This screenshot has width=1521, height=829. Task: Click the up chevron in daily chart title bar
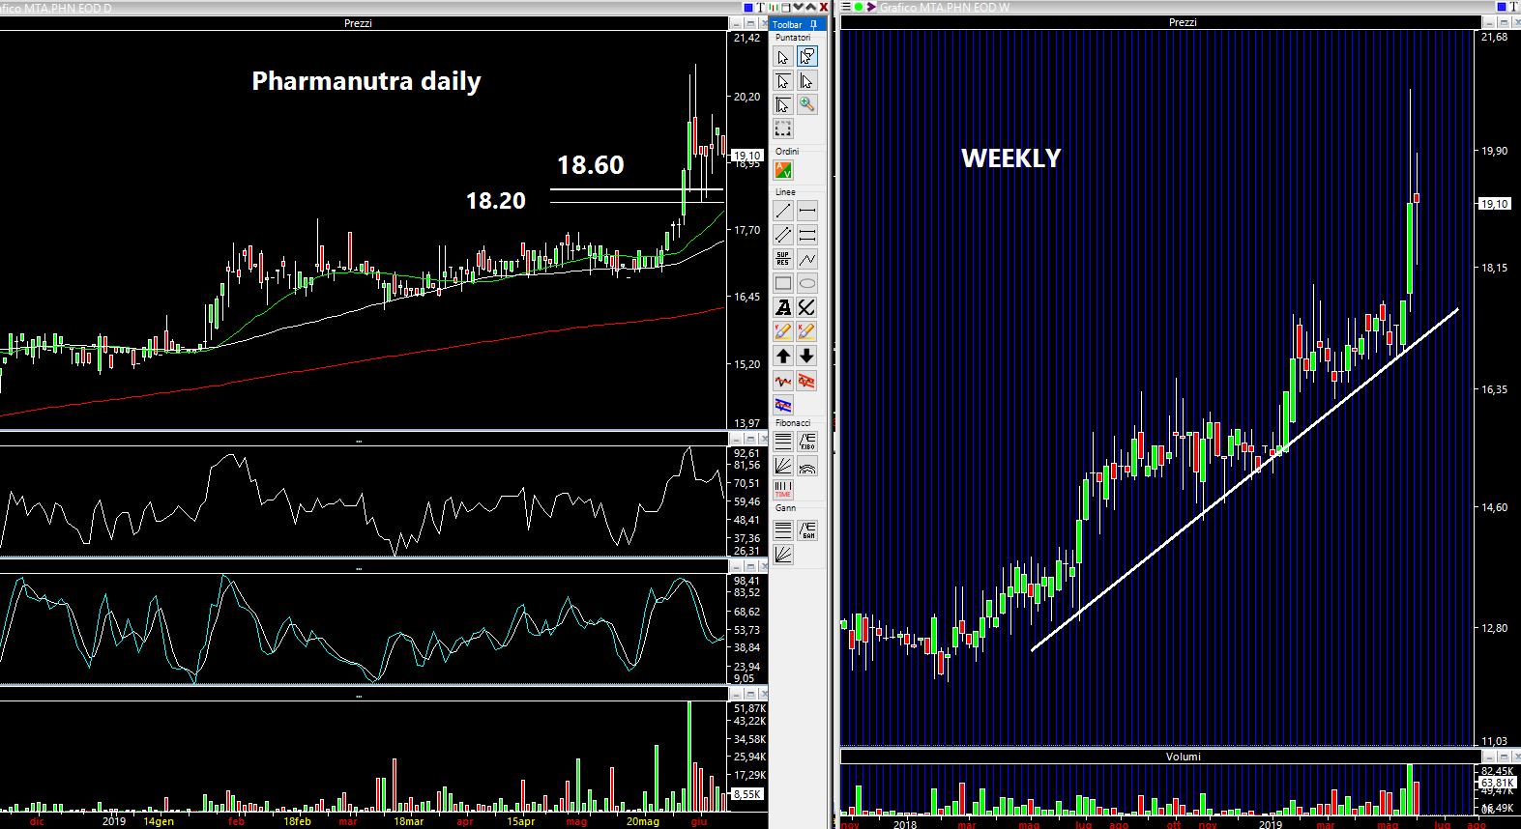pyautogui.click(x=810, y=7)
